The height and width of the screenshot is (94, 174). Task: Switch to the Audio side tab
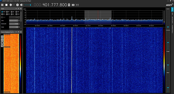coord(172,14)
